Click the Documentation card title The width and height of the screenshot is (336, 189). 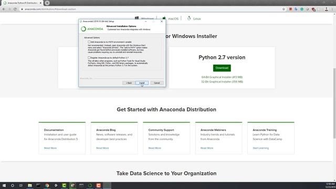(54, 130)
